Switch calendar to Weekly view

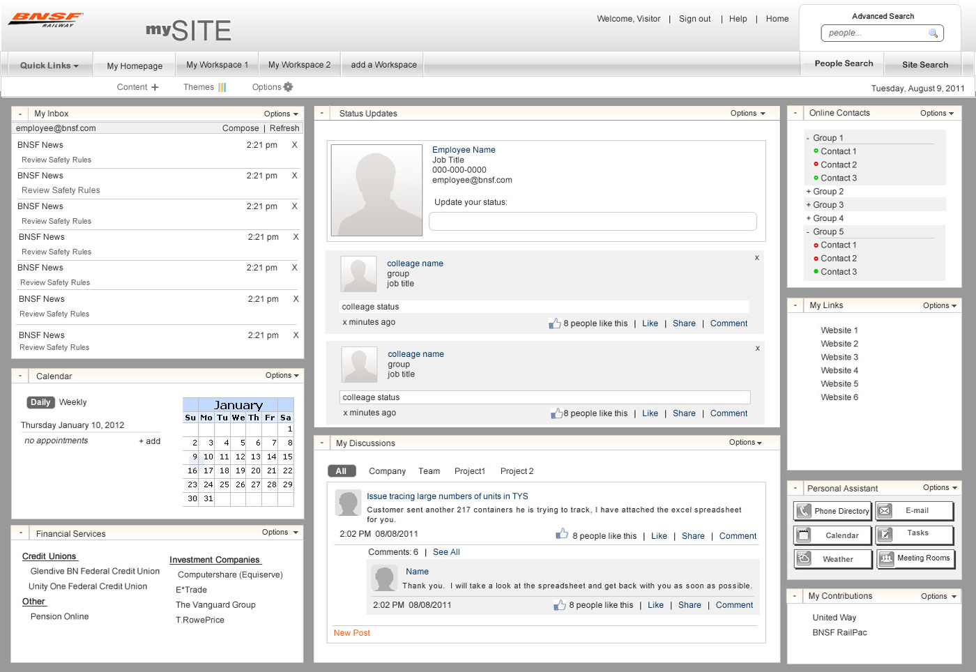point(73,402)
